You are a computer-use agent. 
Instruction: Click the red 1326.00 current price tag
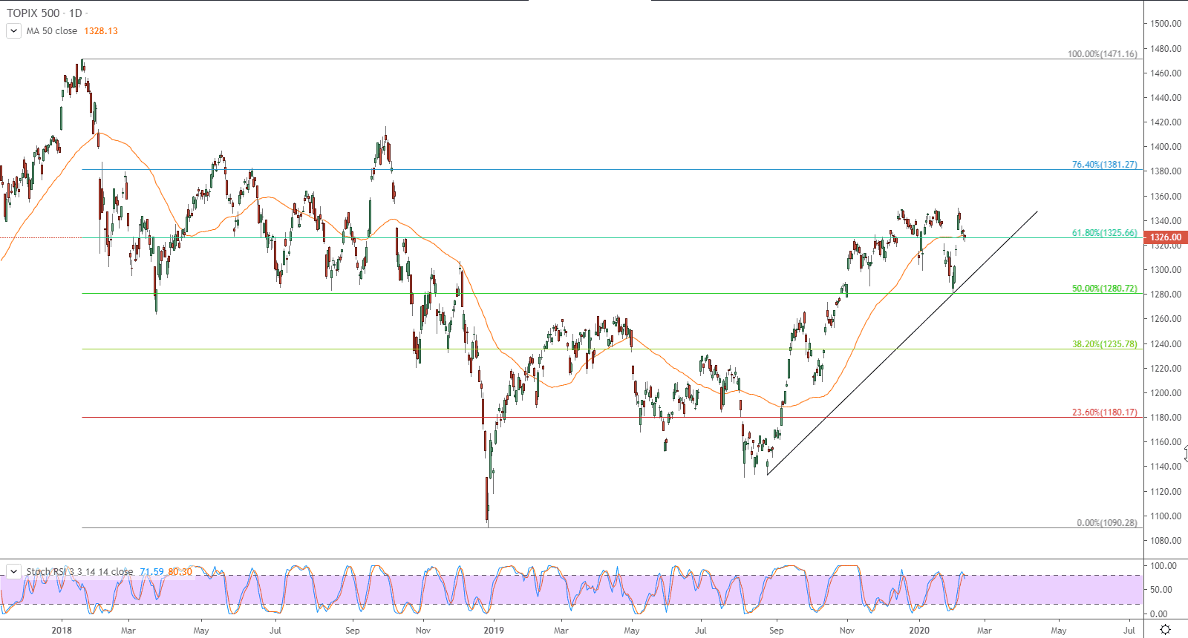click(1166, 237)
